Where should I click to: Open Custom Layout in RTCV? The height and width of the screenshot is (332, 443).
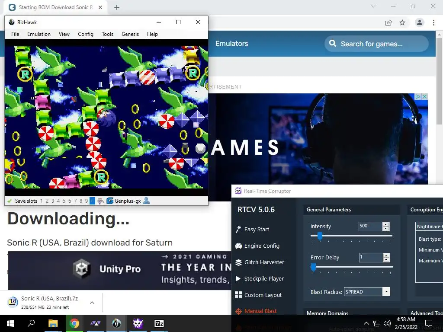point(258,295)
